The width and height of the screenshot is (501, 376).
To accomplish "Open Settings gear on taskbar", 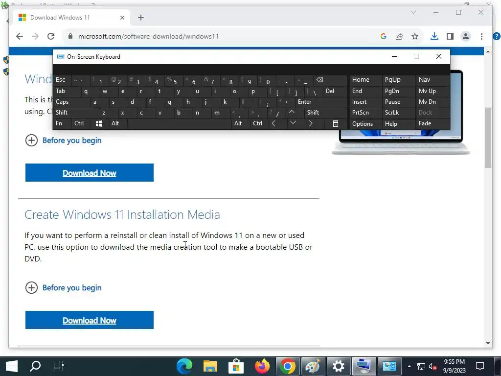I will pos(338,366).
